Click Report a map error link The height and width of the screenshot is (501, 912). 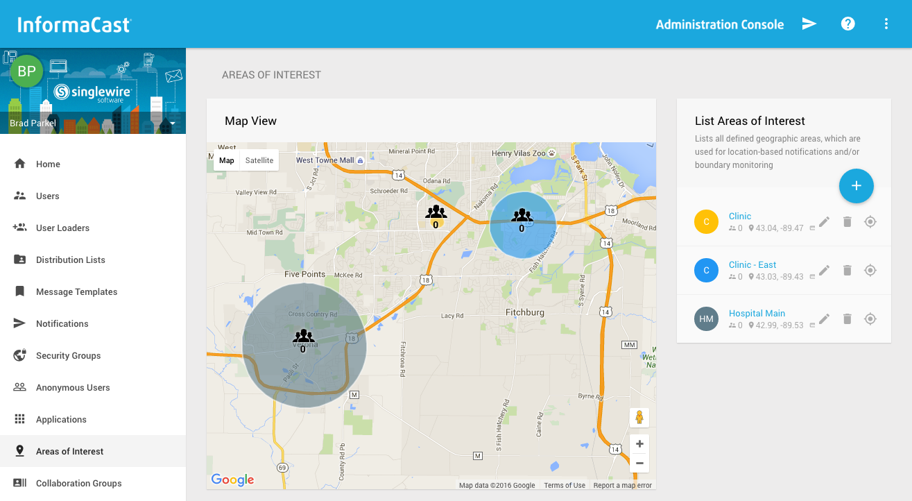[x=623, y=485]
